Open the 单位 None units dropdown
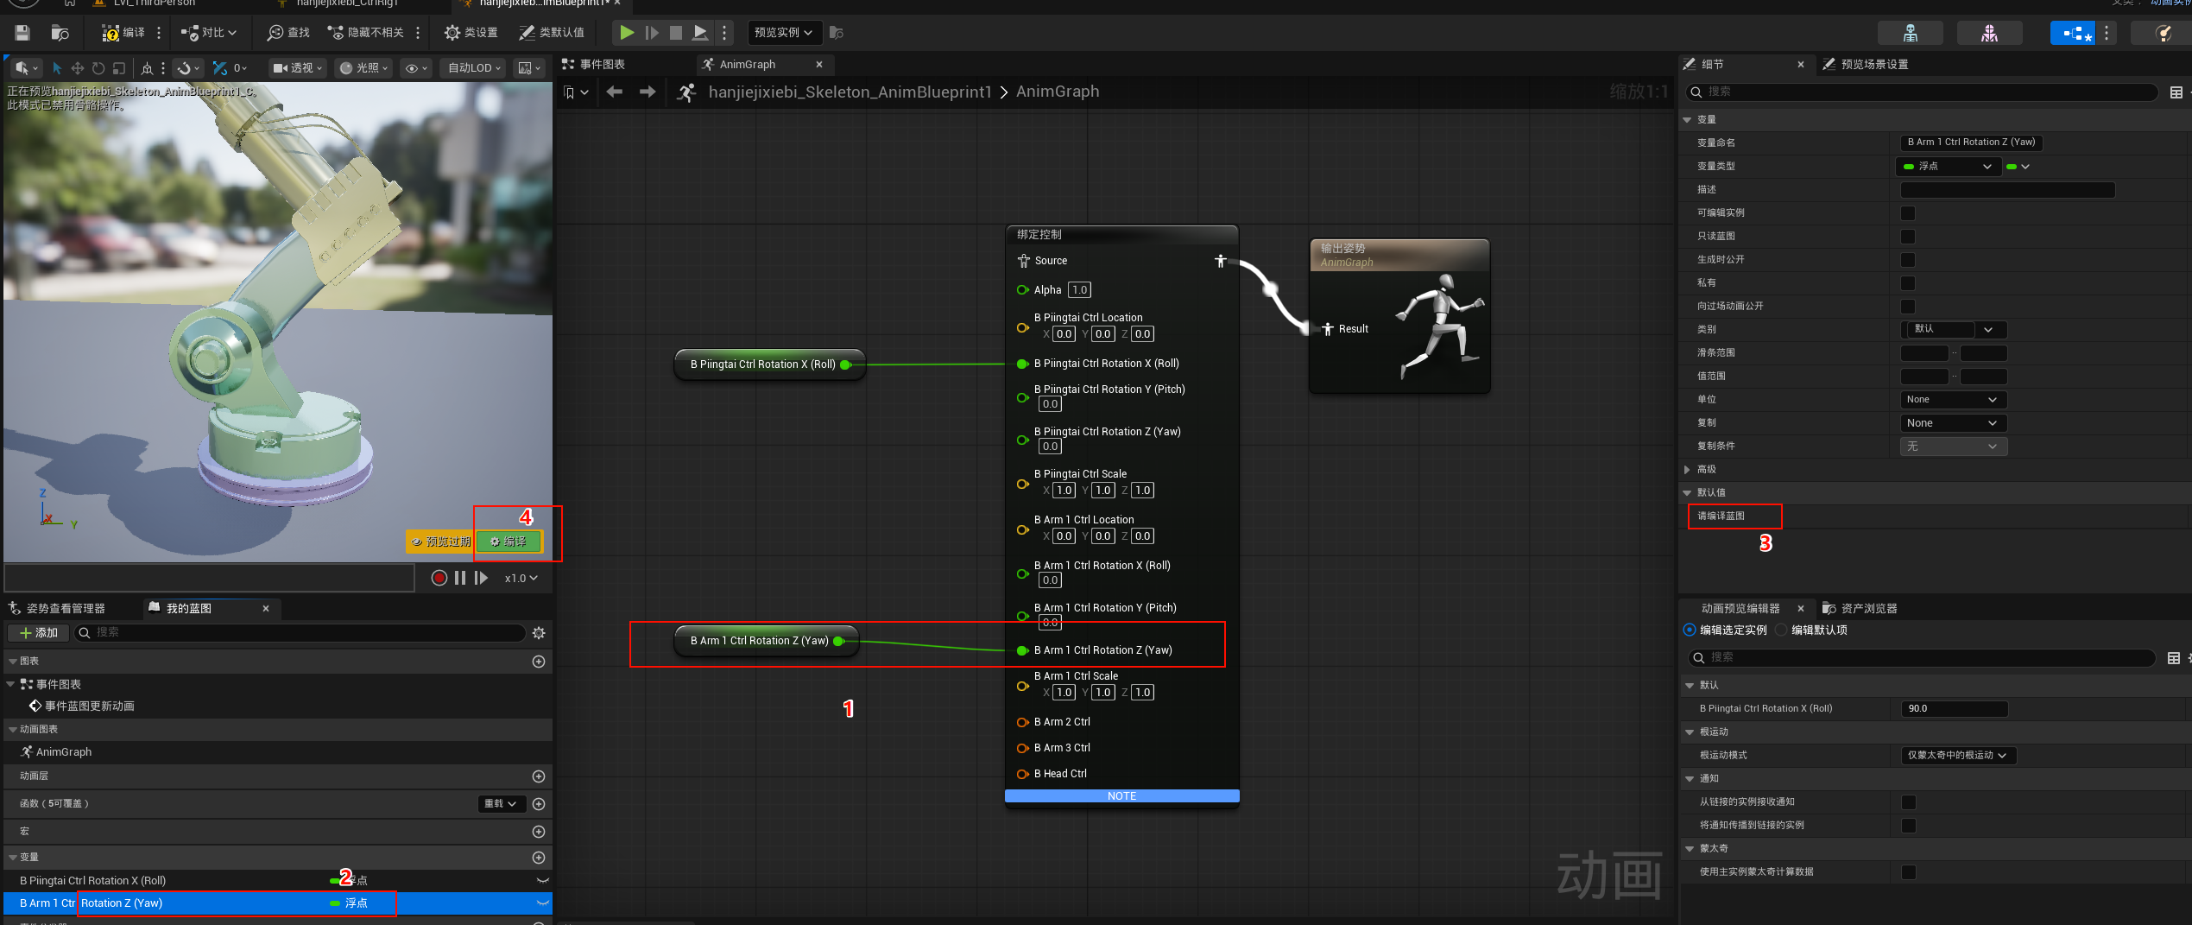Image resolution: width=2192 pixels, height=925 pixels. coord(1955,399)
